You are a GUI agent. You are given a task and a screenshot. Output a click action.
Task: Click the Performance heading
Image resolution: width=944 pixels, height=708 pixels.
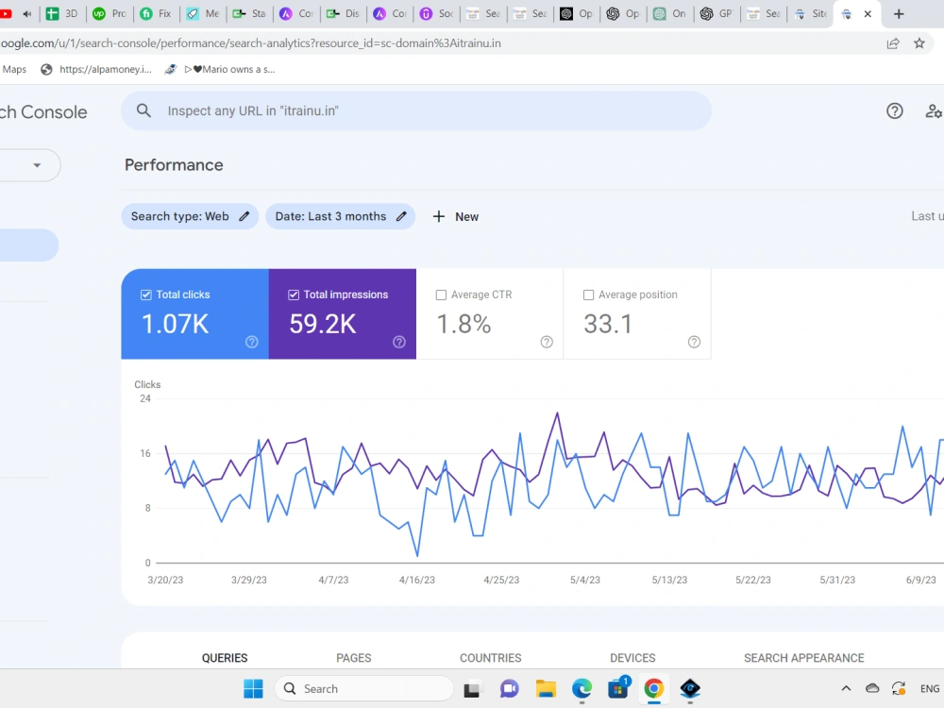[x=174, y=165]
